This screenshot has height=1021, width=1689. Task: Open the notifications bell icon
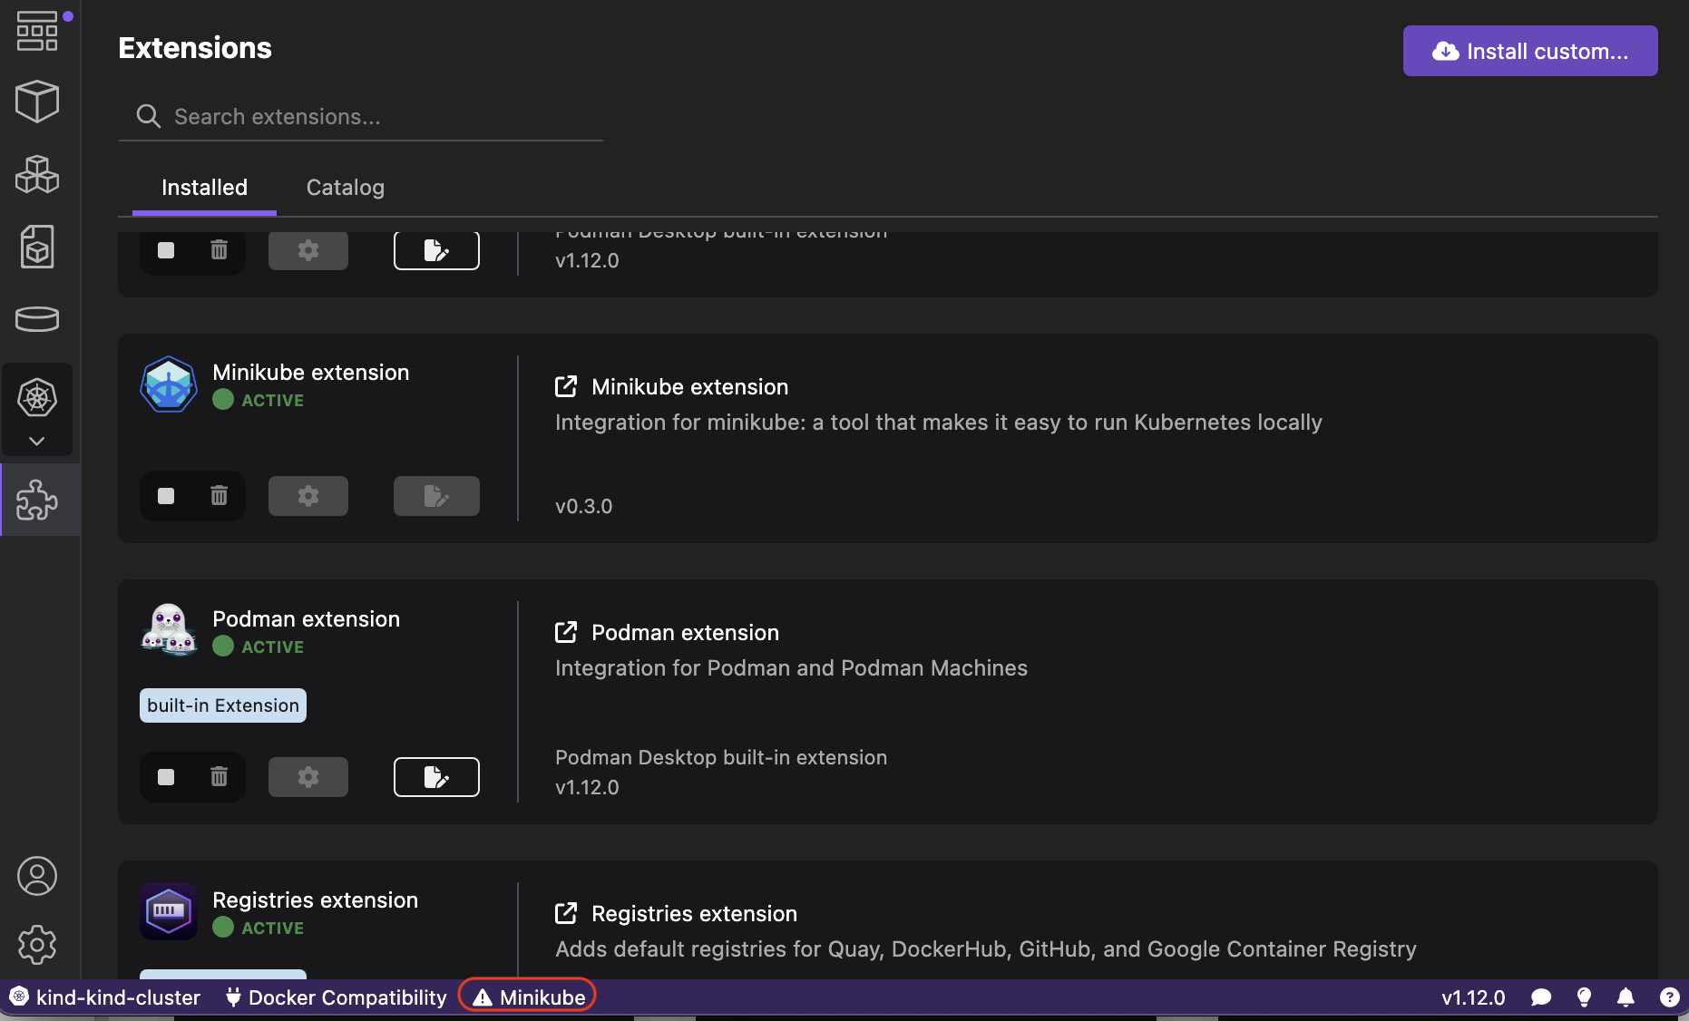[1626, 997]
